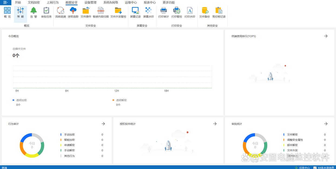
Task: Click the blue 透明加密 legend marker
Action: pyautogui.click(x=14, y=100)
